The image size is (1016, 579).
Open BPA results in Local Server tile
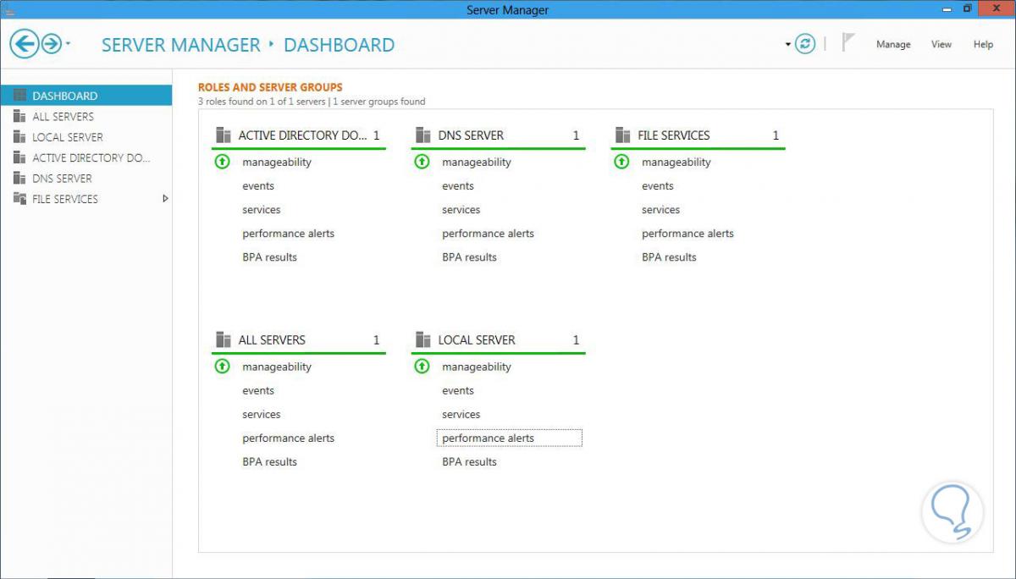[x=469, y=462]
